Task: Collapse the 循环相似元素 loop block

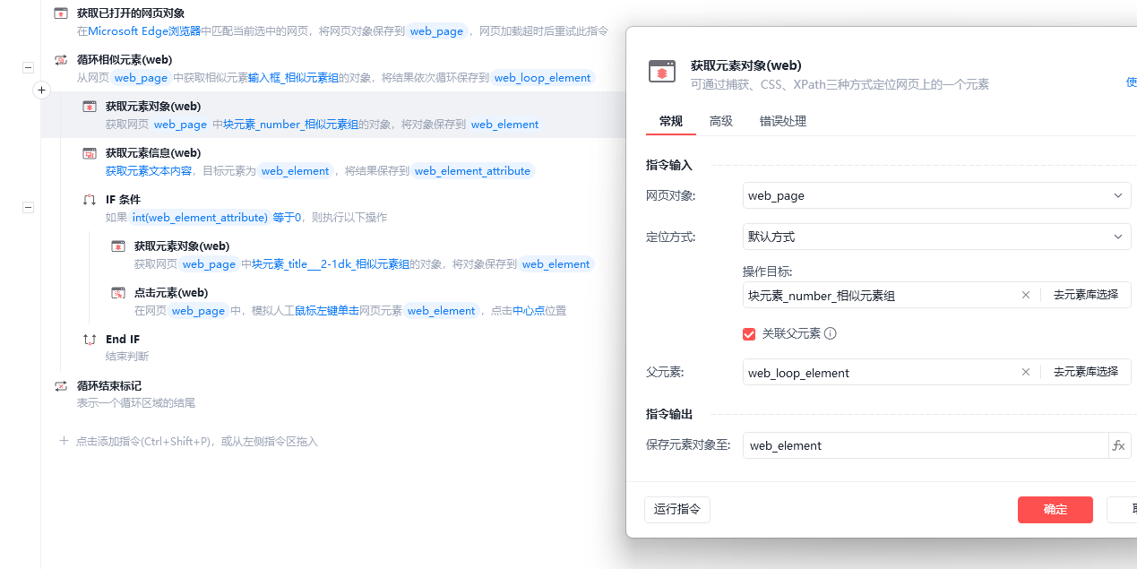Action: pos(28,67)
